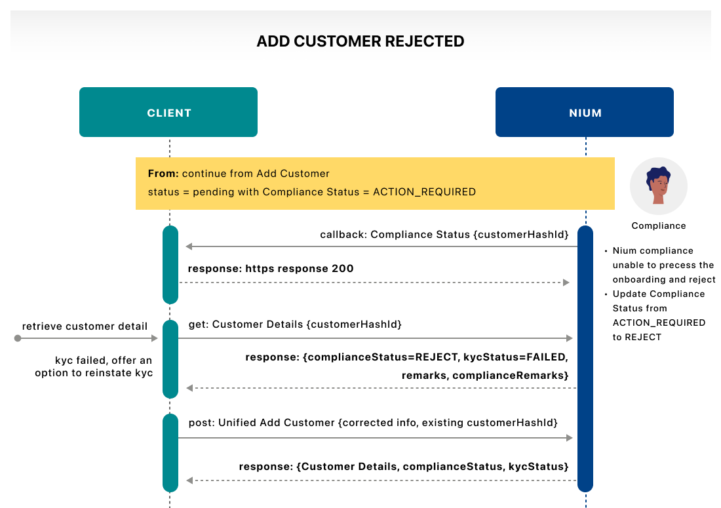Select the blue NIUM box

point(585,112)
